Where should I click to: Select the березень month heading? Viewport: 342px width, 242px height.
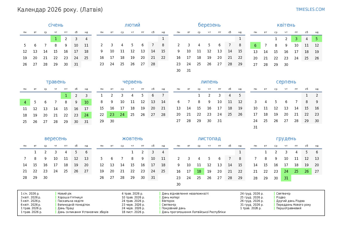pyautogui.click(x=209, y=25)
